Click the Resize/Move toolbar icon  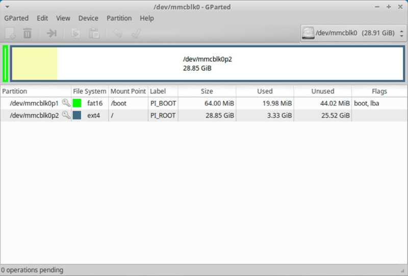click(52, 33)
